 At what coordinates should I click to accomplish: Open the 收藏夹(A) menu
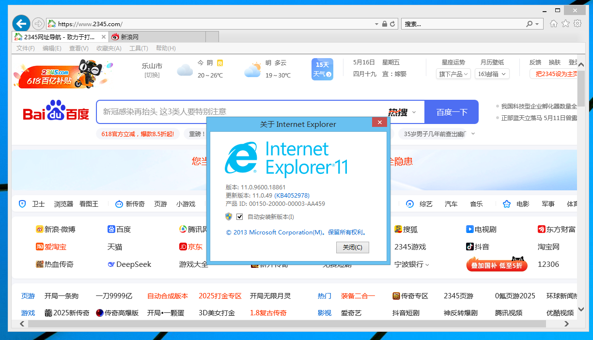109,48
